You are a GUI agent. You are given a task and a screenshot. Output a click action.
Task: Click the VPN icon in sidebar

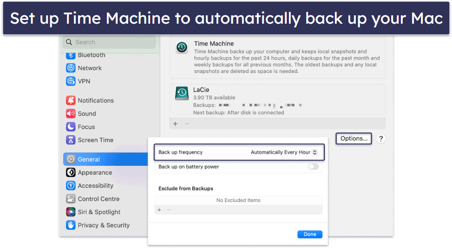[71, 81]
